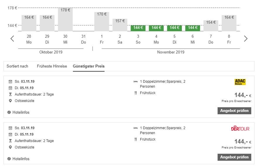Open Hotelinfos for the ADAC offer
The width and height of the screenshot is (258, 166).
[21, 112]
